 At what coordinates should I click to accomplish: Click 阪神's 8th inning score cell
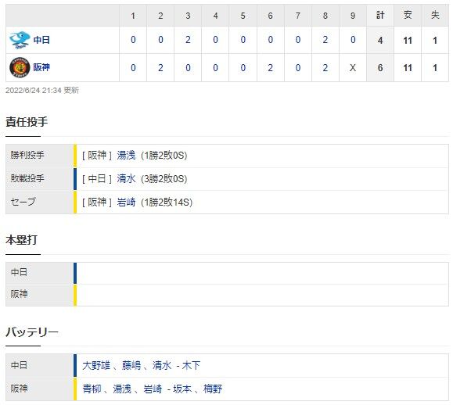[x=325, y=68]
